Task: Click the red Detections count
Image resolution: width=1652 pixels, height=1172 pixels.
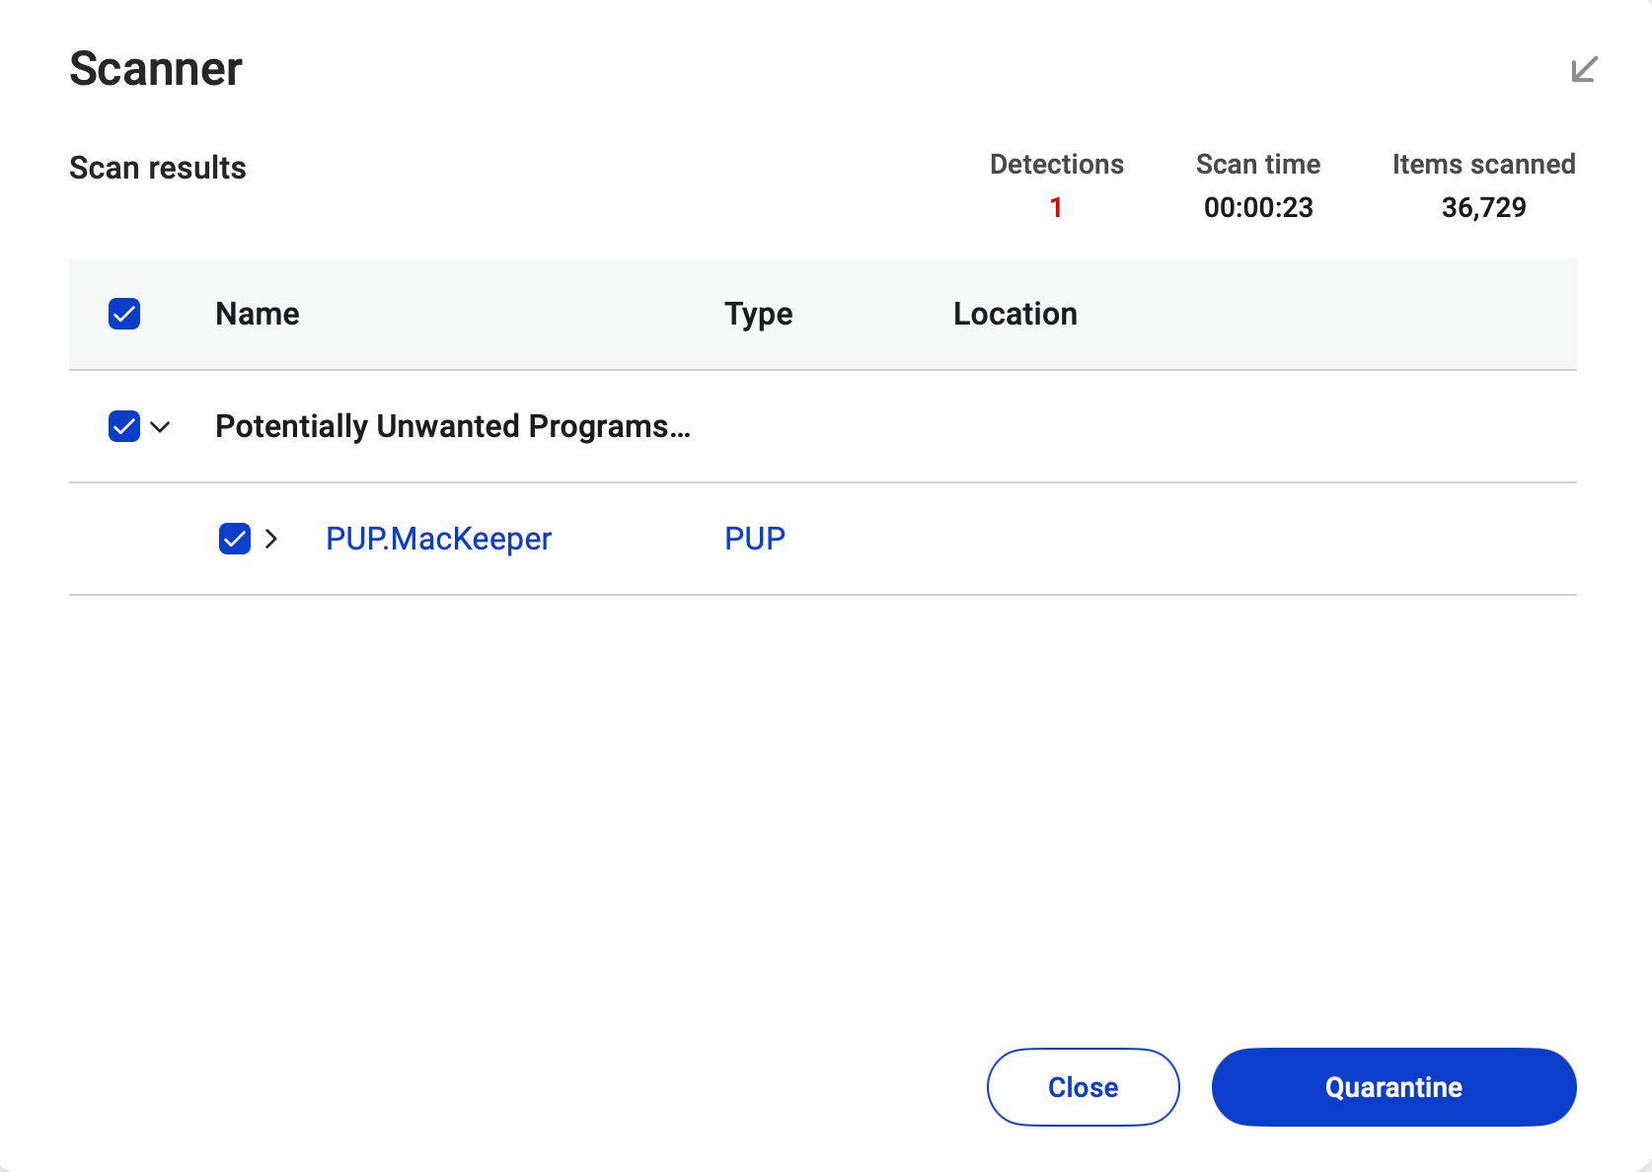Action: click(1056, 207)
